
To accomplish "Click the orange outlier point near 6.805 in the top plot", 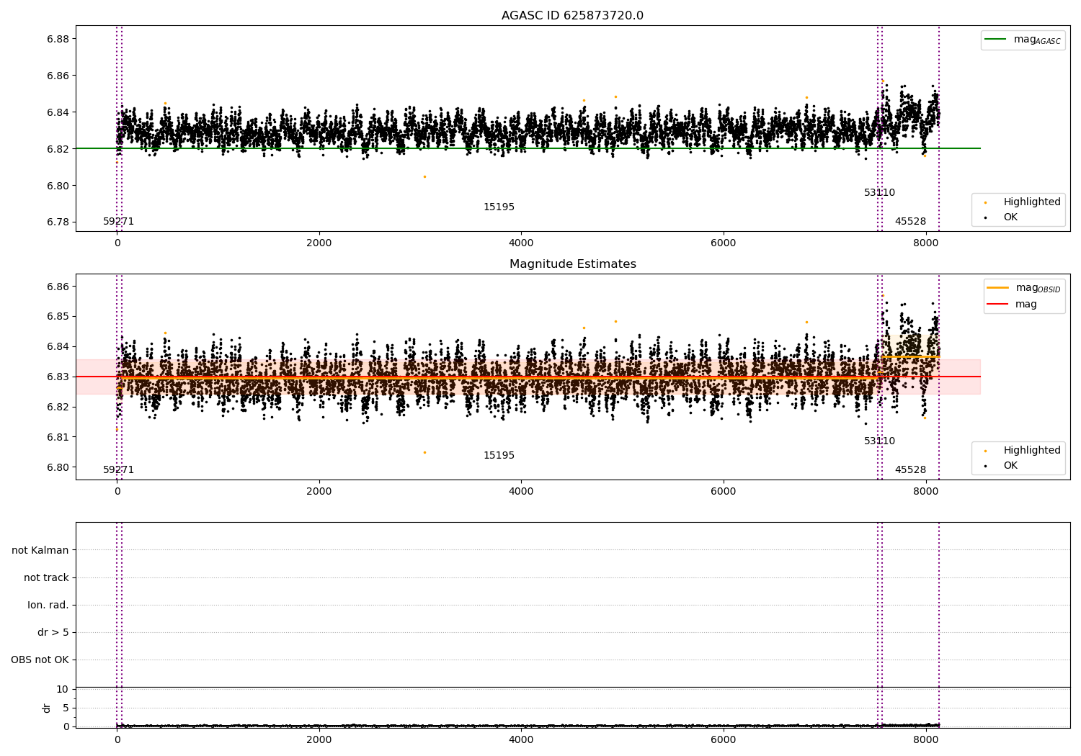I will (x=424, y=176).
